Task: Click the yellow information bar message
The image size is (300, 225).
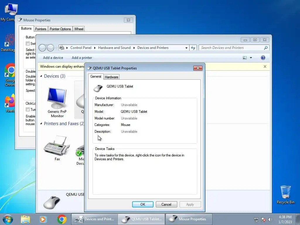Action: pyautogui.click(x=62, y=67)
